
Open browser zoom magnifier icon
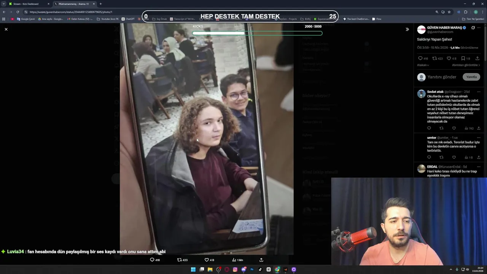(x=437, y=12)
